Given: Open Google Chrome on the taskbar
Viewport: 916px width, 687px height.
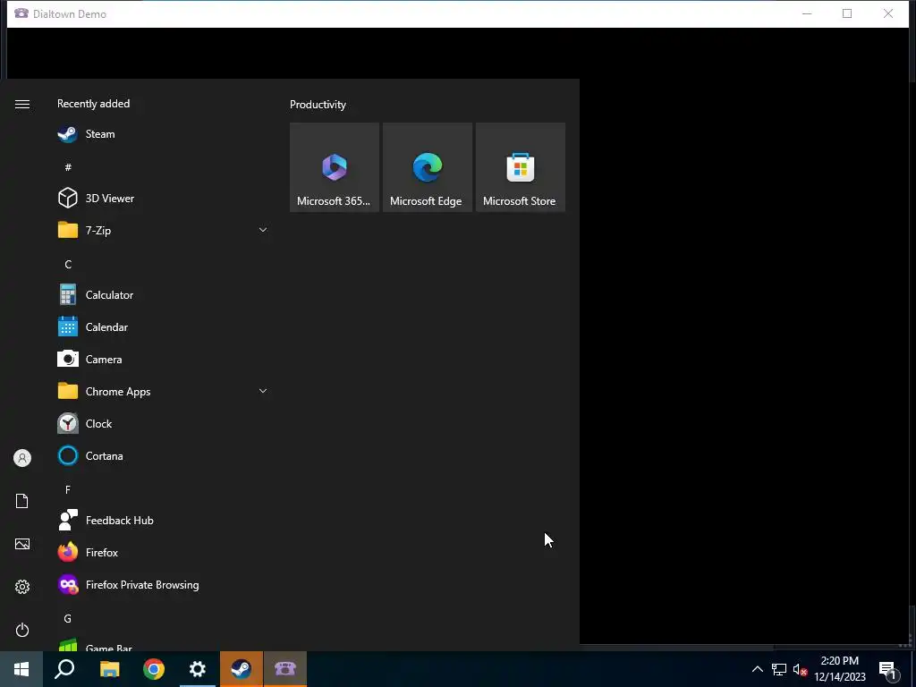Looking at the screenshot, I should click(154, 669).
